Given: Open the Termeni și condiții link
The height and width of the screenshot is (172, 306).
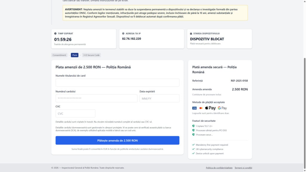Looking at the screenshot, I should point(243,168).
